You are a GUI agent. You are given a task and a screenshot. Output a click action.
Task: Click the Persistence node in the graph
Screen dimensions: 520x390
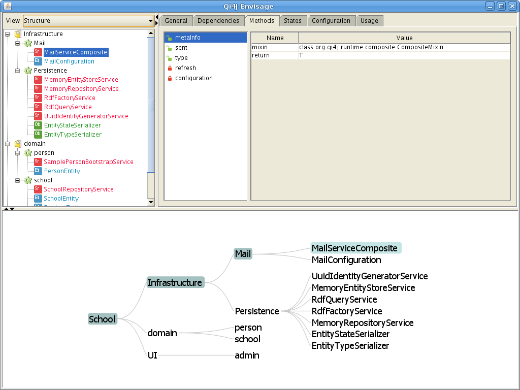(x=256, y=311)
